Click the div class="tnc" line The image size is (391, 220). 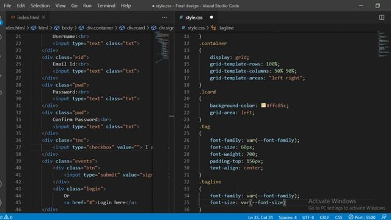pos(65,140)
